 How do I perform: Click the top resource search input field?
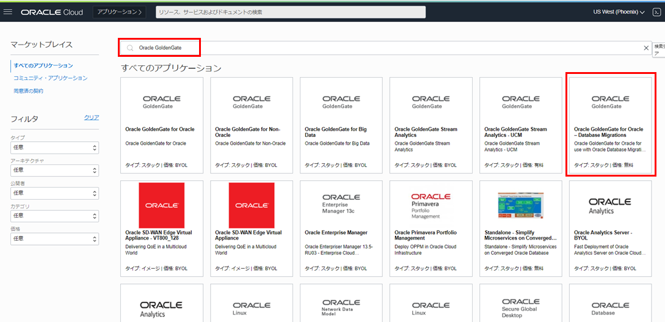290,12
